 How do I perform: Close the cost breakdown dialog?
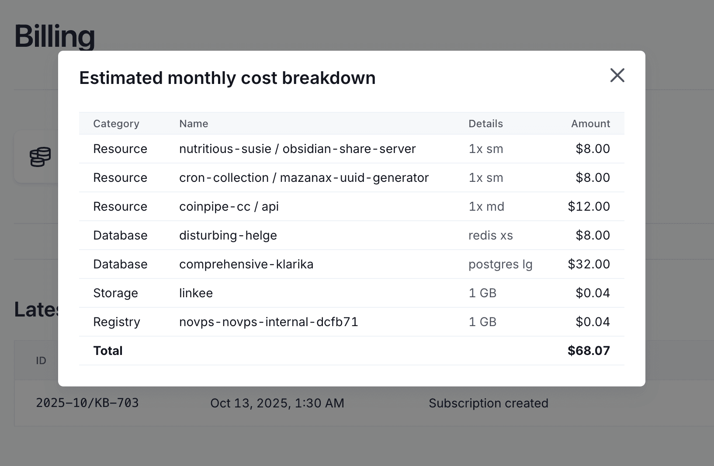click(617, 76)
